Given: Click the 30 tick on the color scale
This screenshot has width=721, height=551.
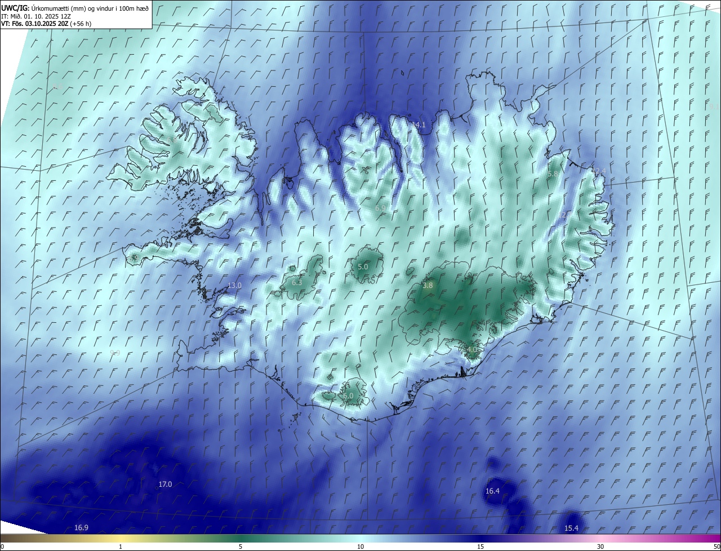Looking at the screenshot, I should coord(600,546).
